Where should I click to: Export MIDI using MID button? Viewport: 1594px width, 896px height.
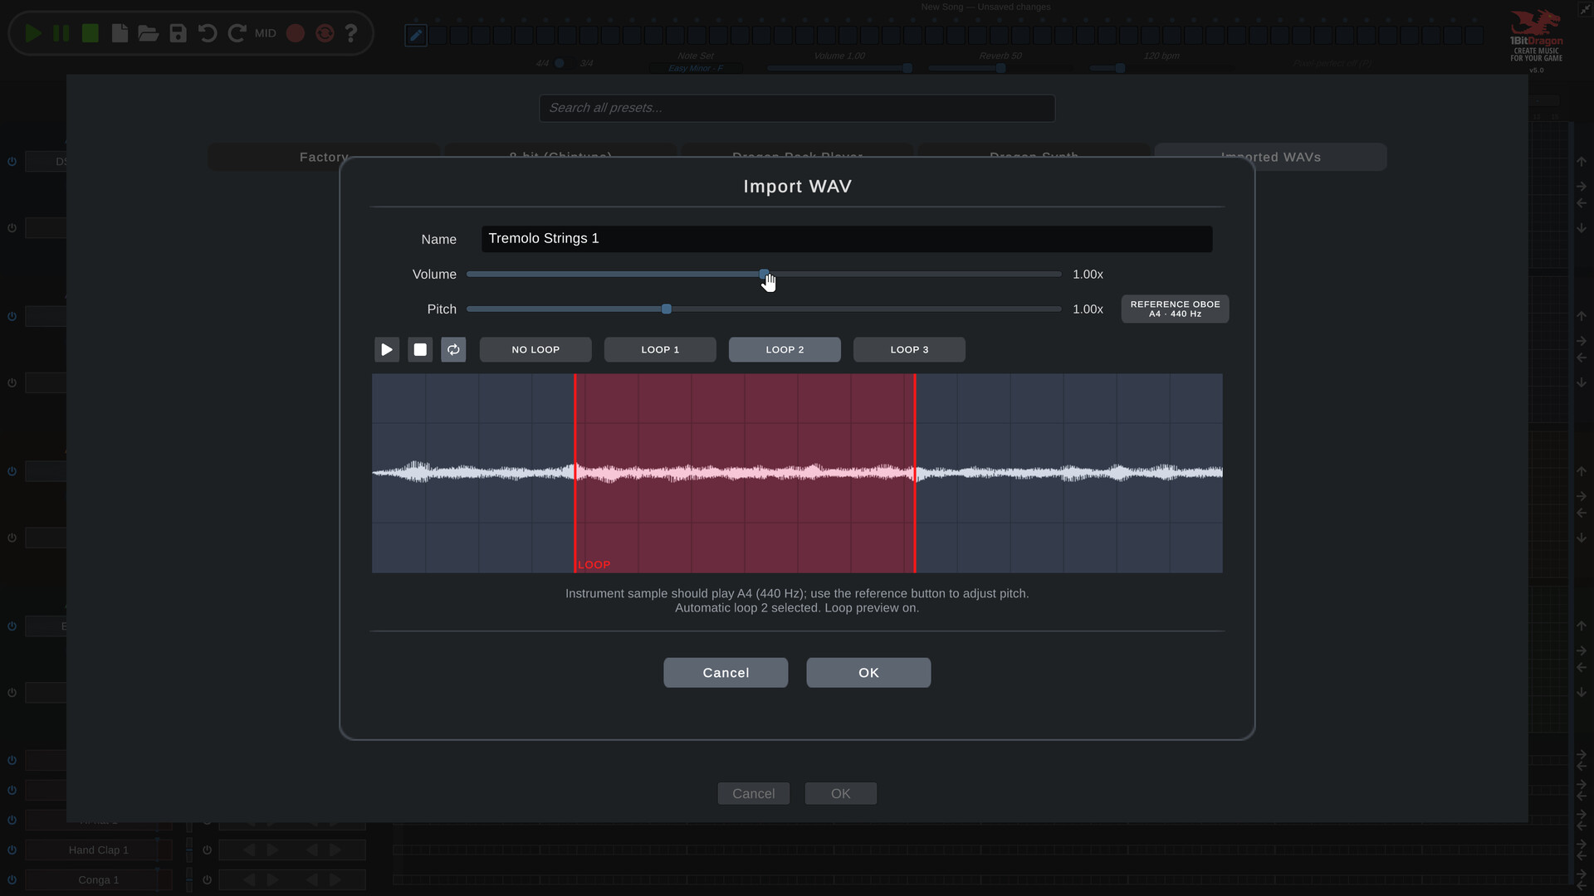point(266,33)
